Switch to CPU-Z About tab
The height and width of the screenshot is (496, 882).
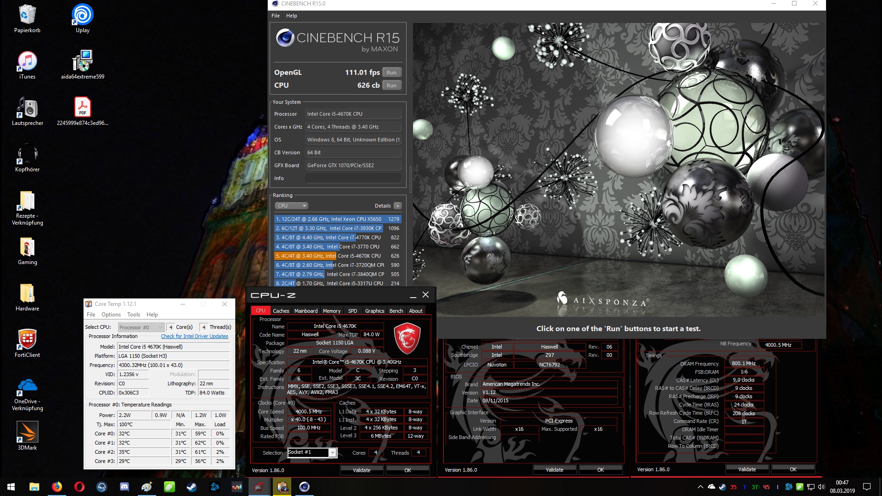click(x=416, y=311)
